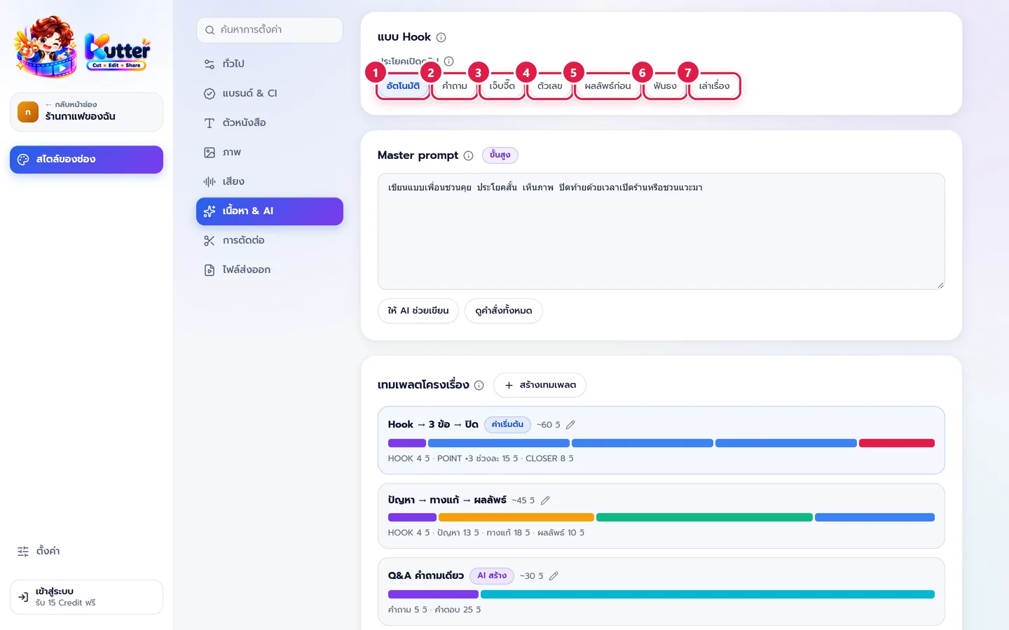This screenshot has width=1009, height=630.
Task: Click the red closer segment bar
Action: tap(897, 443)
